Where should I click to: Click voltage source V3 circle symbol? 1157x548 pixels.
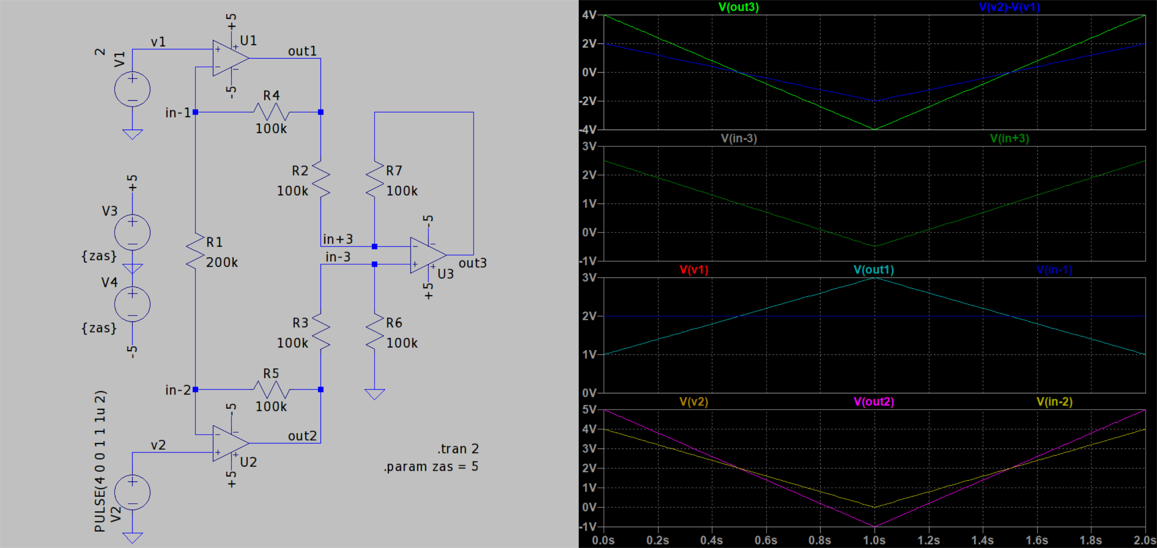133,232
